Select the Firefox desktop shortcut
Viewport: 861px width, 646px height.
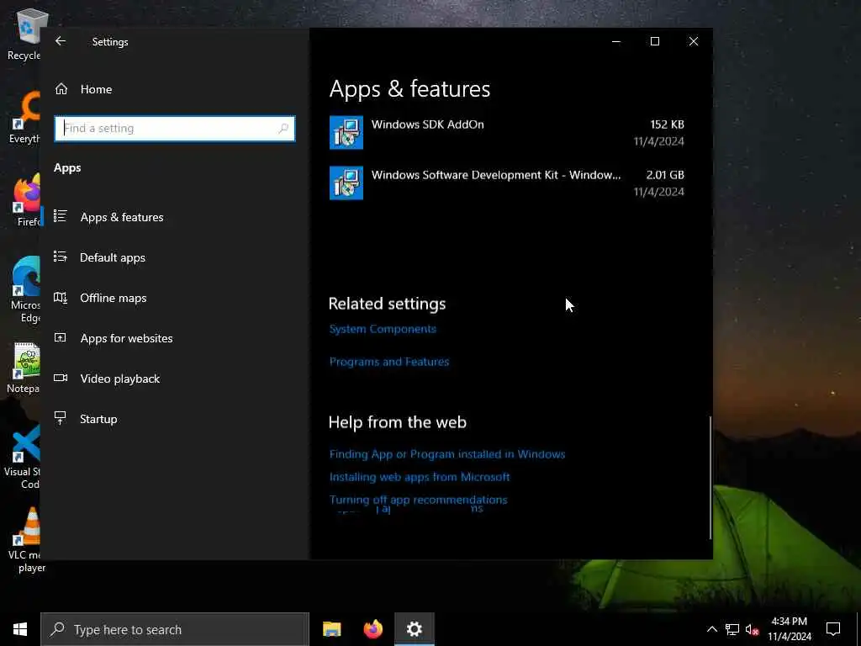point(24,200)
